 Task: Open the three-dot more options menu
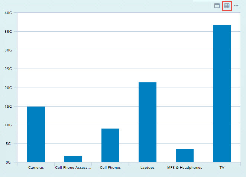tap(236, 6)
